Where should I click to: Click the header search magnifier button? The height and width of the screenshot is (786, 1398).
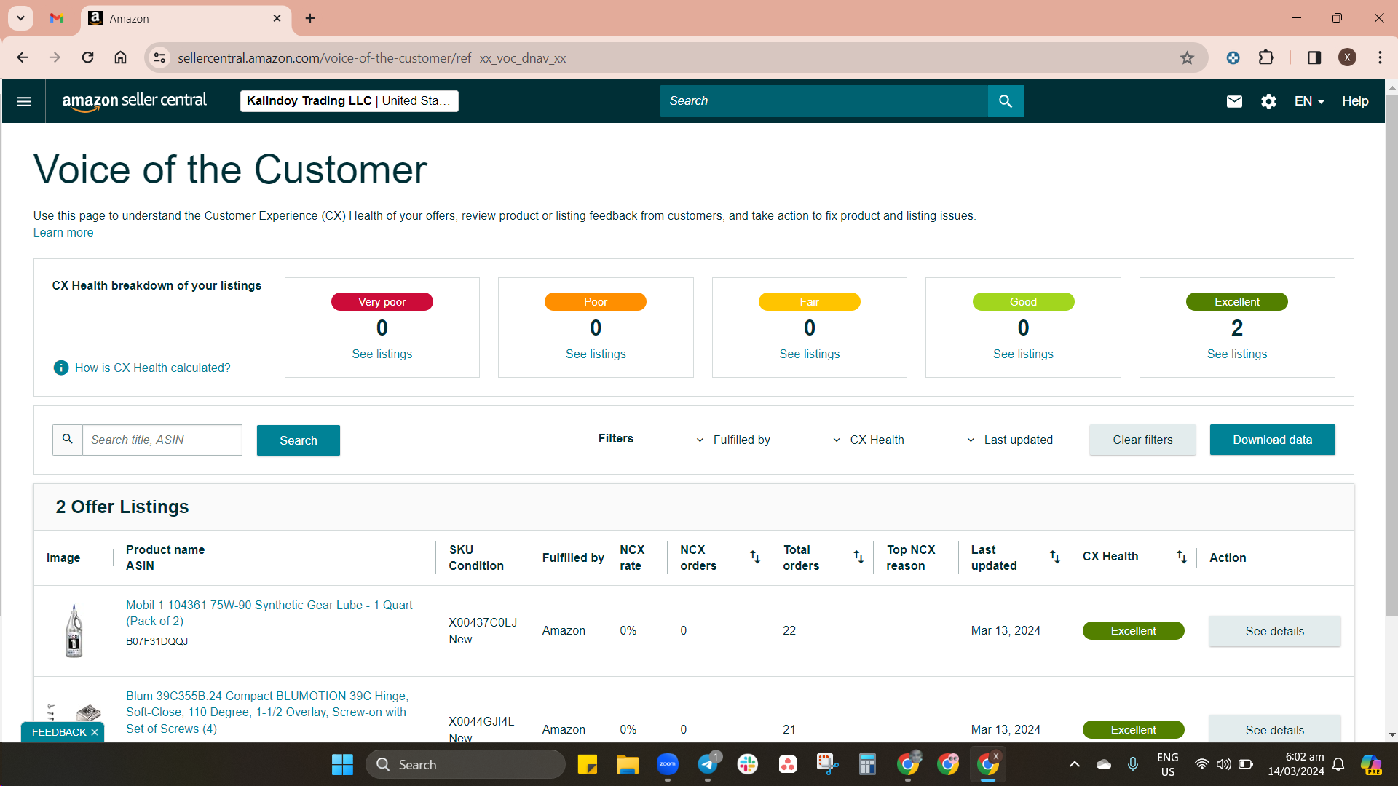(1006, 101)
